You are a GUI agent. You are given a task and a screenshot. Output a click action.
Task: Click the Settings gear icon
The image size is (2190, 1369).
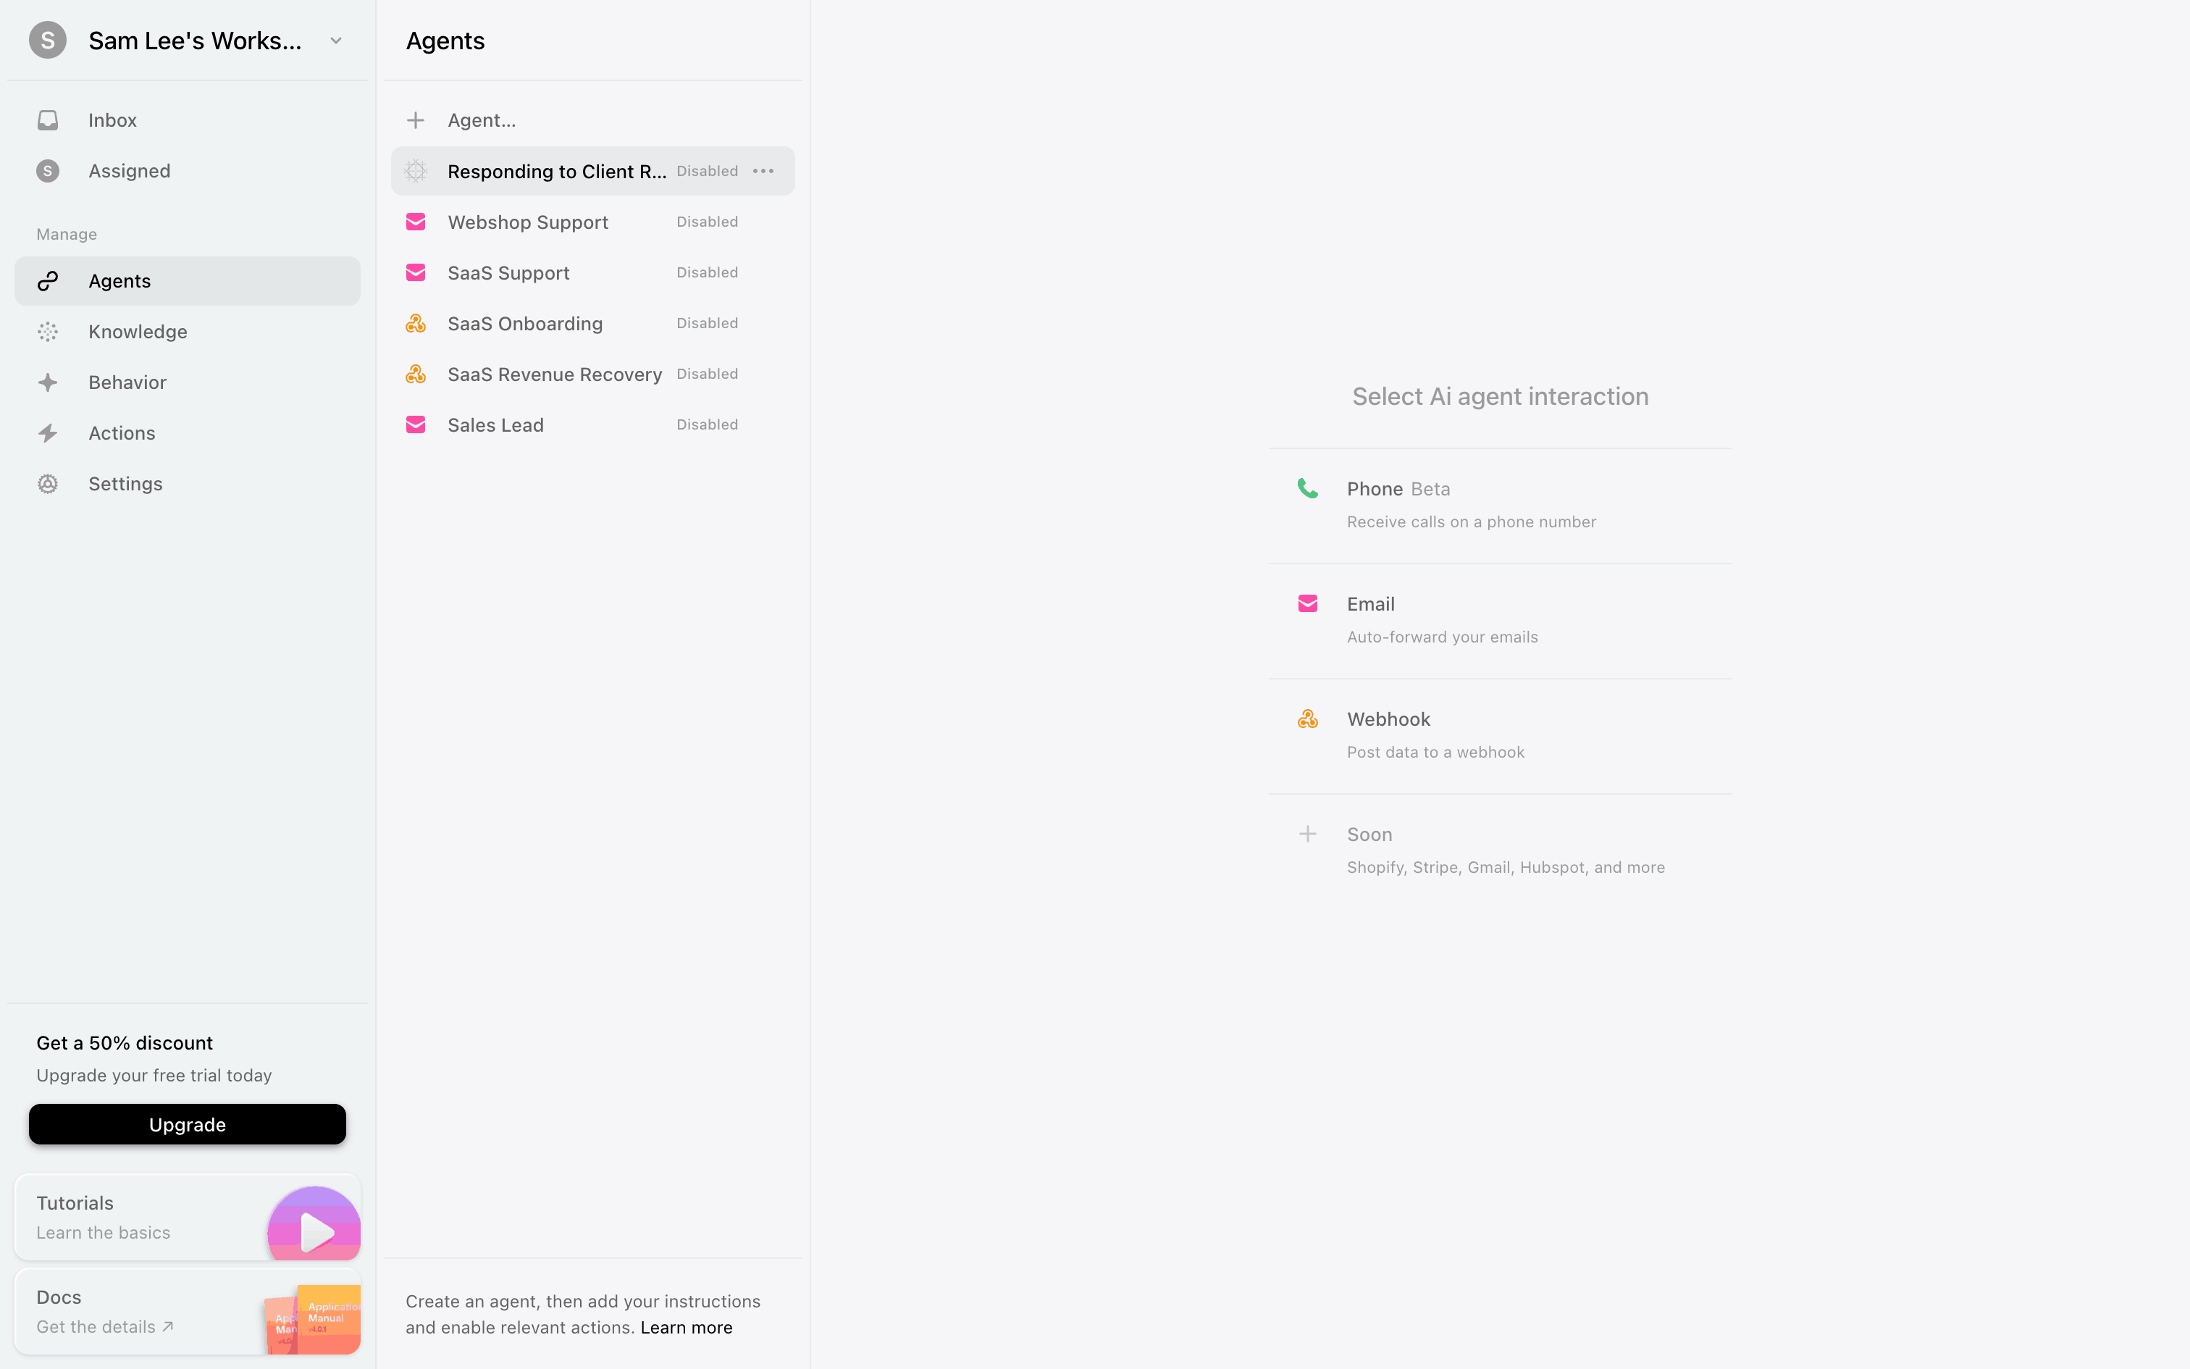[x=48, y=485]
